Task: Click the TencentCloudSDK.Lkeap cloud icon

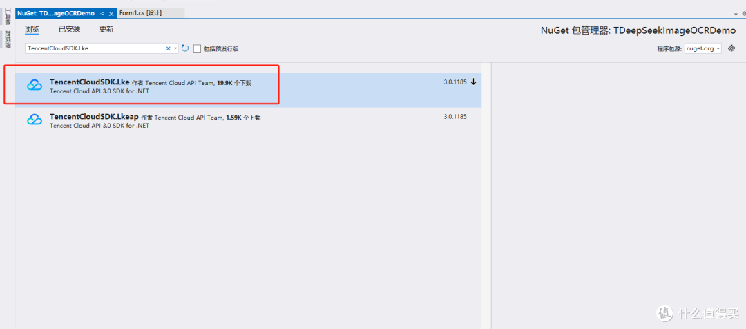Action: [35, 120]
